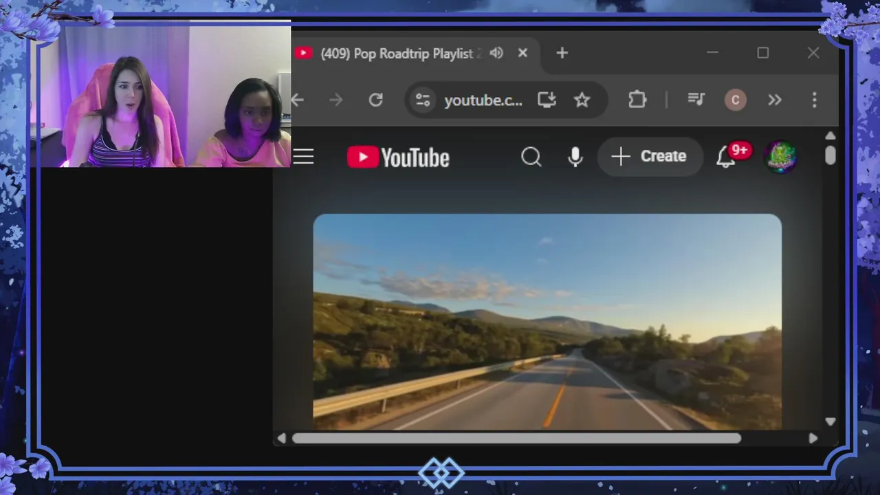Click the vertical scrollbar thumb
This screenshot has width=880, height=495.
pos(830,155)
